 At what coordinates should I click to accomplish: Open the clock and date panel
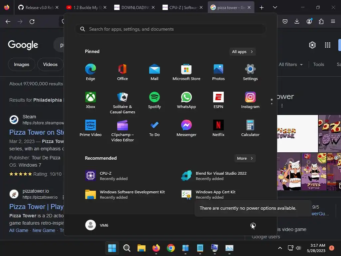point(316,248)
